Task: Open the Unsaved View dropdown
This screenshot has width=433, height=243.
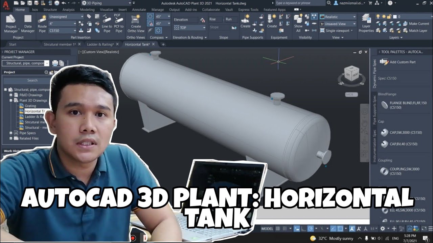Action: [x=338, y=24]
